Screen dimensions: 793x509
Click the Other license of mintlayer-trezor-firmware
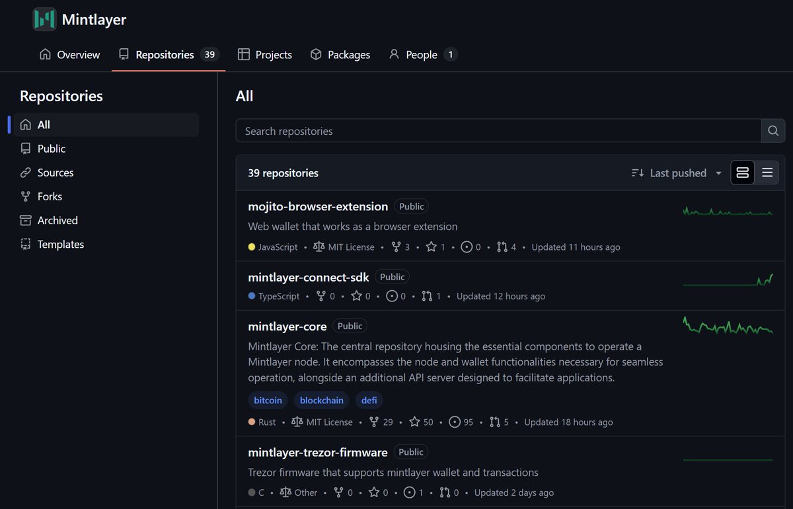coord(299,492)
